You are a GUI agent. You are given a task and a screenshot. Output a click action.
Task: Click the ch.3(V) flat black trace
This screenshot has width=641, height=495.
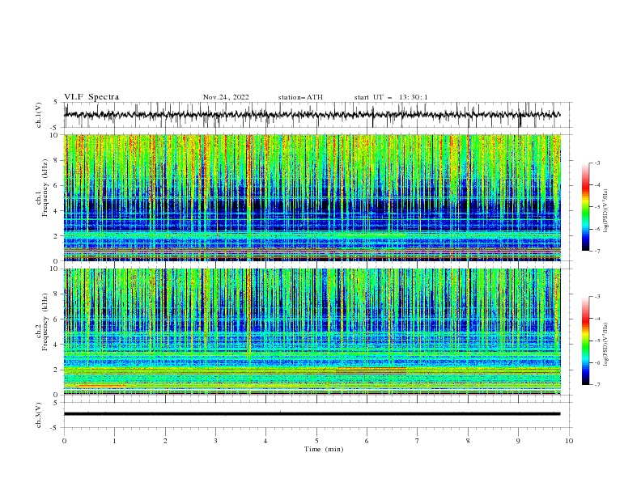coord(312,414)
